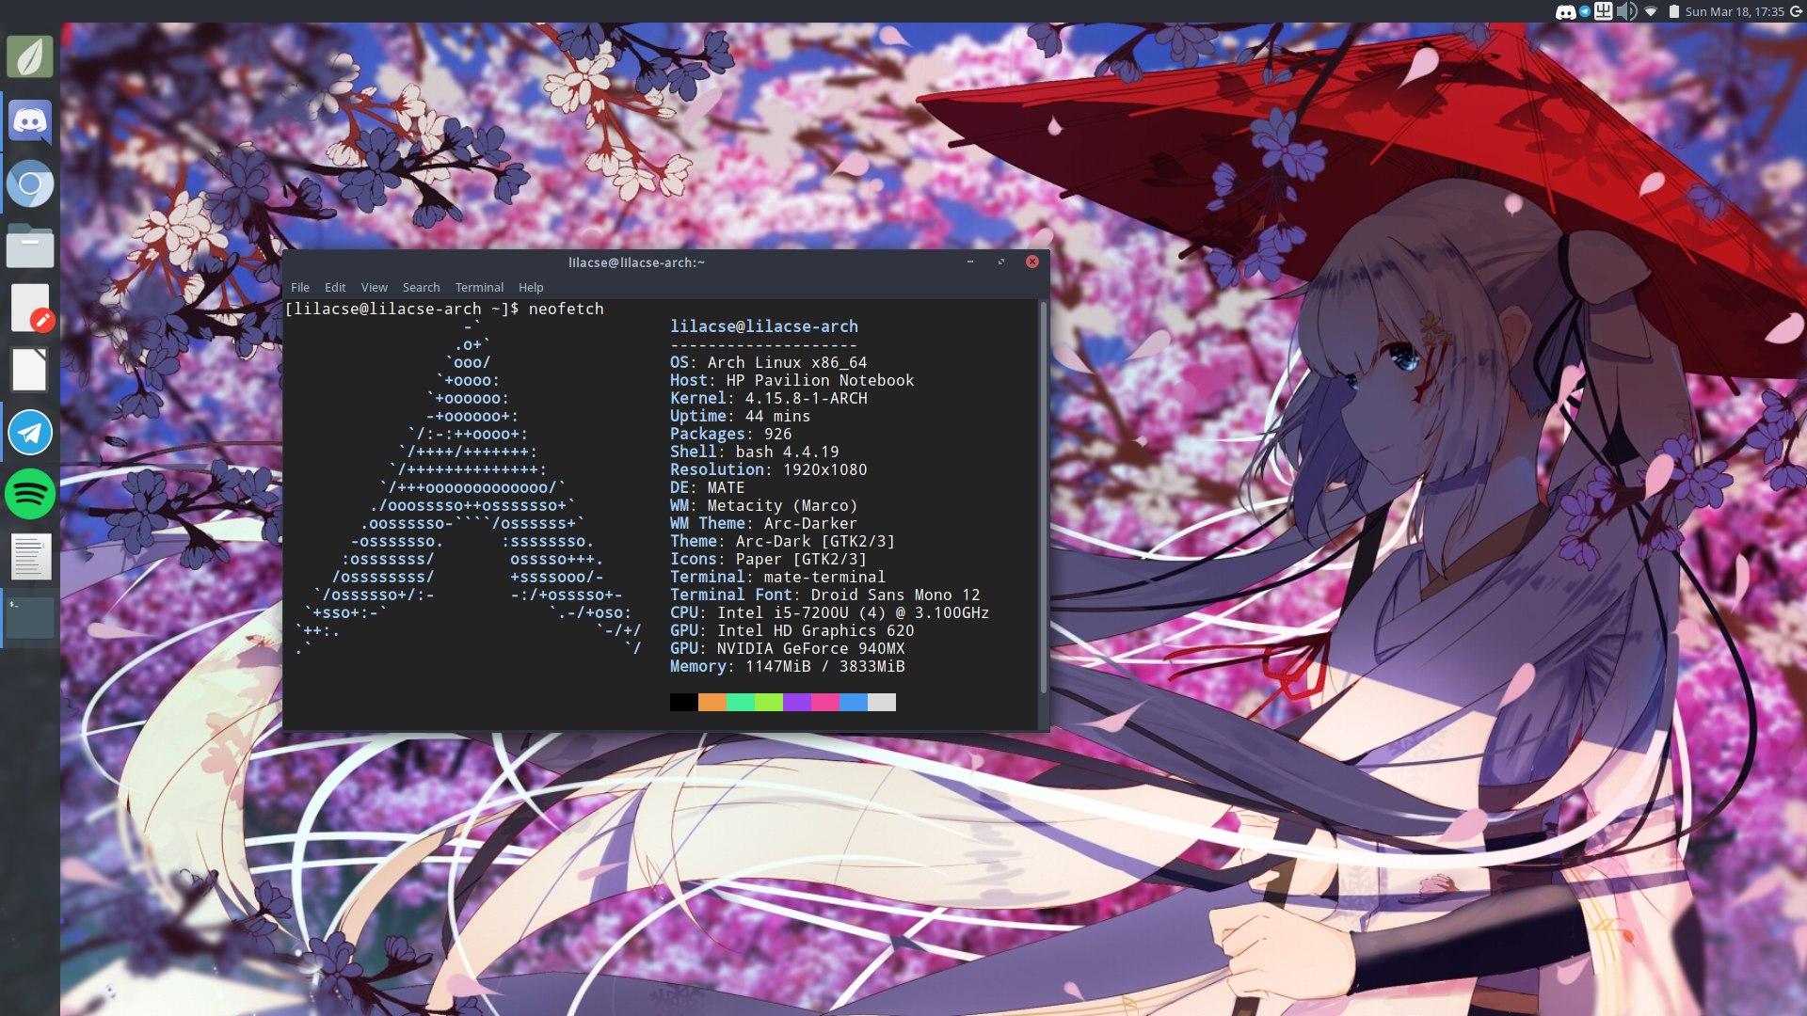Launch Spotify from the dock
Image resolution: width=1807 pixels, height=1016 pixels.
coord(30,494)
